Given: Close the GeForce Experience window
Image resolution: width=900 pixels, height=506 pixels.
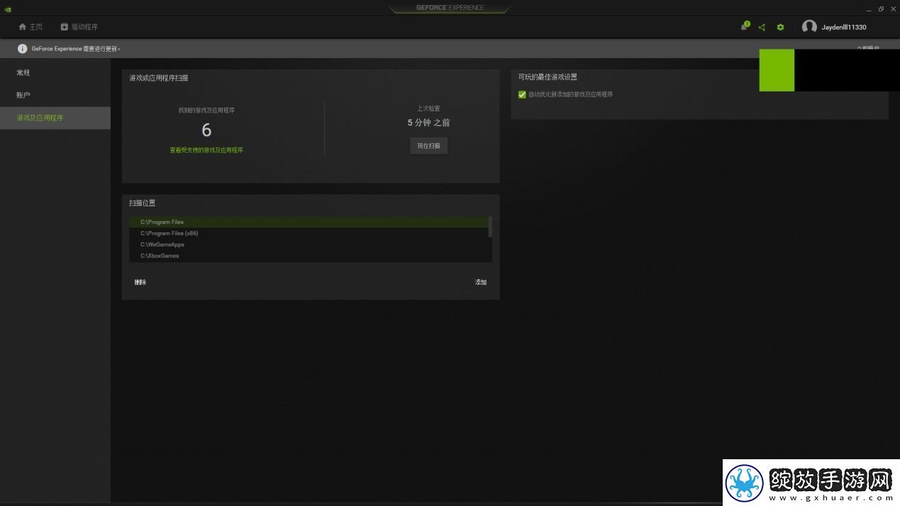Looking at the screenshot, I should pyautogui.click(x=893, y=9).
